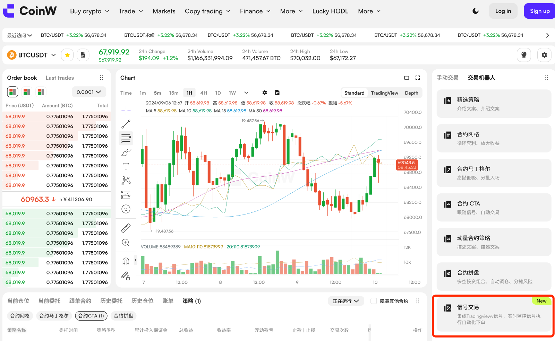Click the chart document icon beside settings gear
555x341 pixels.
(277, 93)
